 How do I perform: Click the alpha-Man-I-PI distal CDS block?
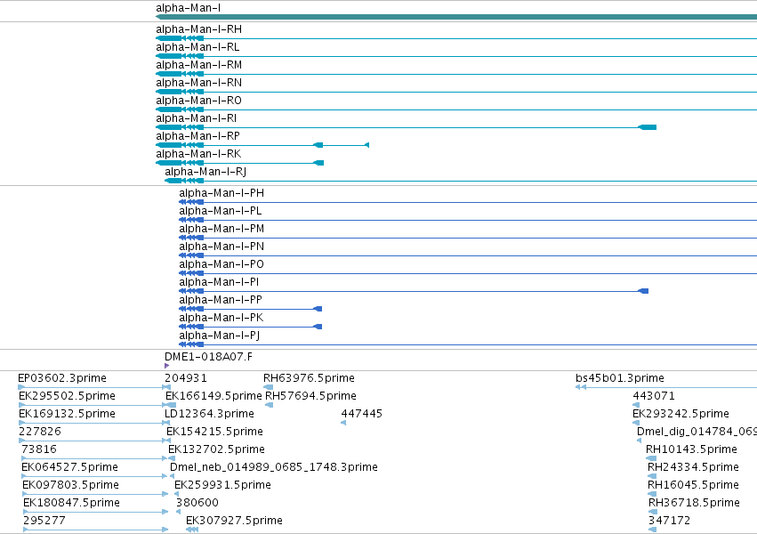(x=643, y=291)
